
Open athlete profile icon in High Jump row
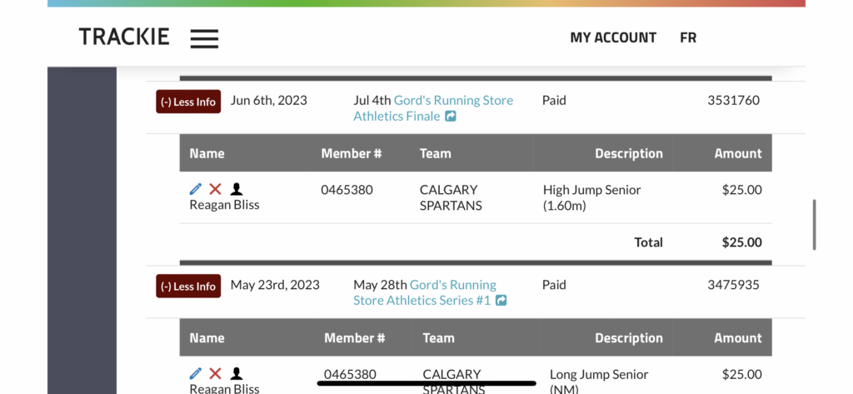point(236,189)
